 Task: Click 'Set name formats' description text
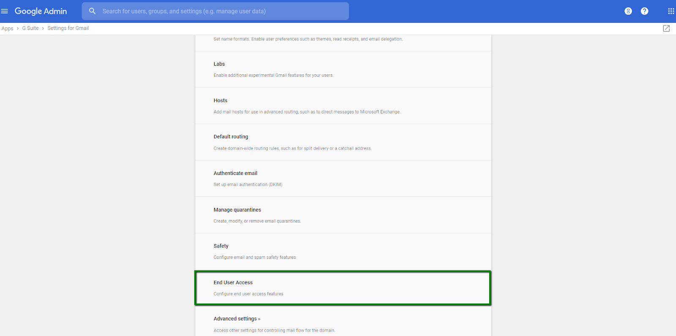point(308,39)
